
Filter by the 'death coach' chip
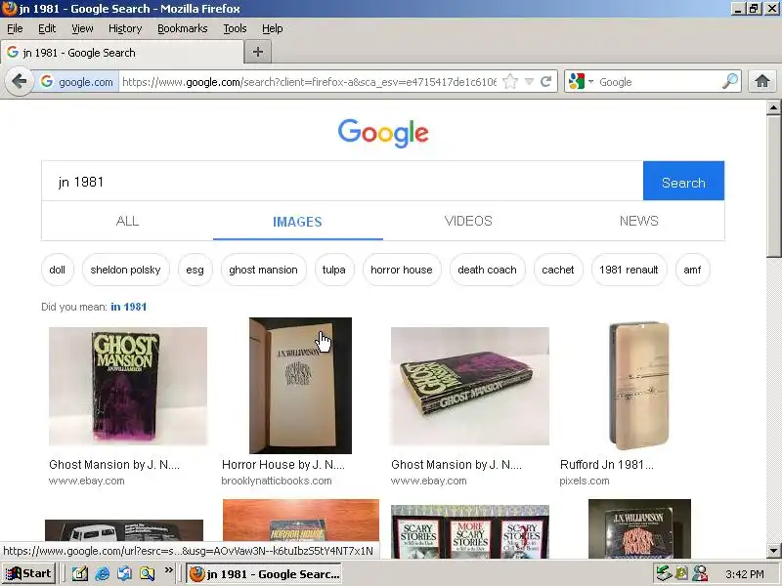pyautogui.click(x=487, y=270)
